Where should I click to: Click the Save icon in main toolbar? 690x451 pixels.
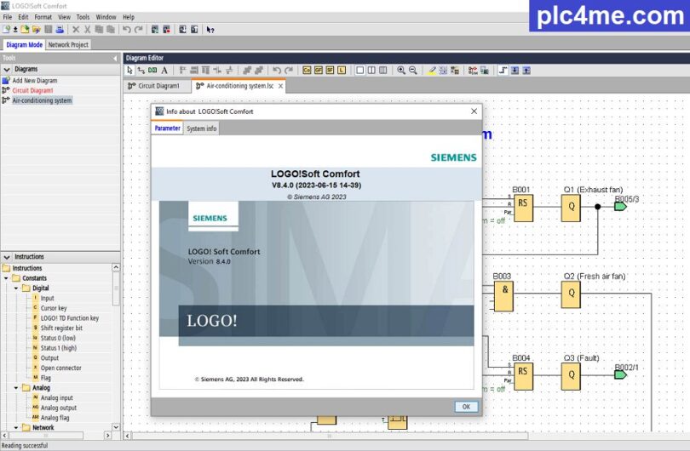[x=48, y=29]
